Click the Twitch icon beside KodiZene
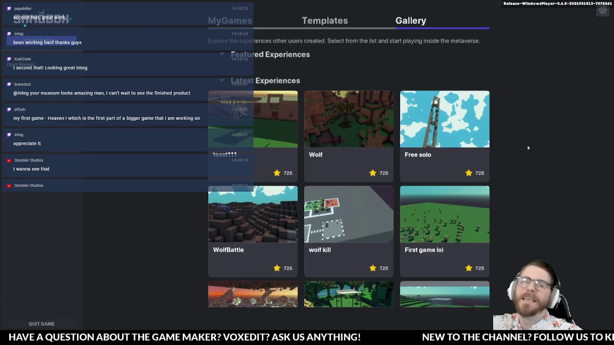 pos(9,59)
